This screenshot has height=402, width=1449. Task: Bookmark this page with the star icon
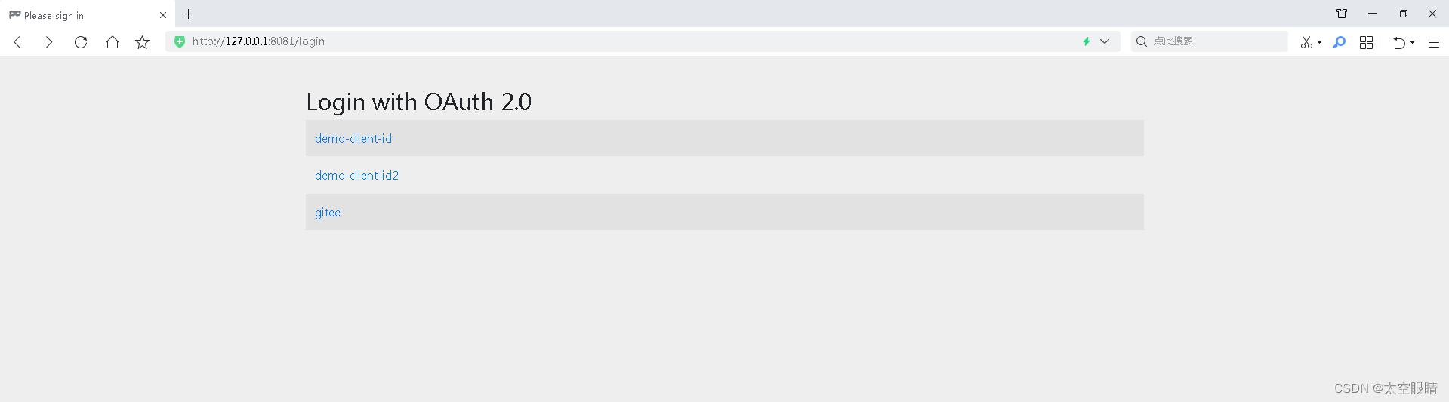pyautogui.click(x=142, y=42)
